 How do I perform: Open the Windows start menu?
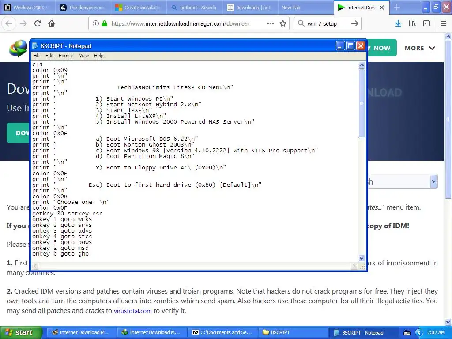(x=21, y=332)
